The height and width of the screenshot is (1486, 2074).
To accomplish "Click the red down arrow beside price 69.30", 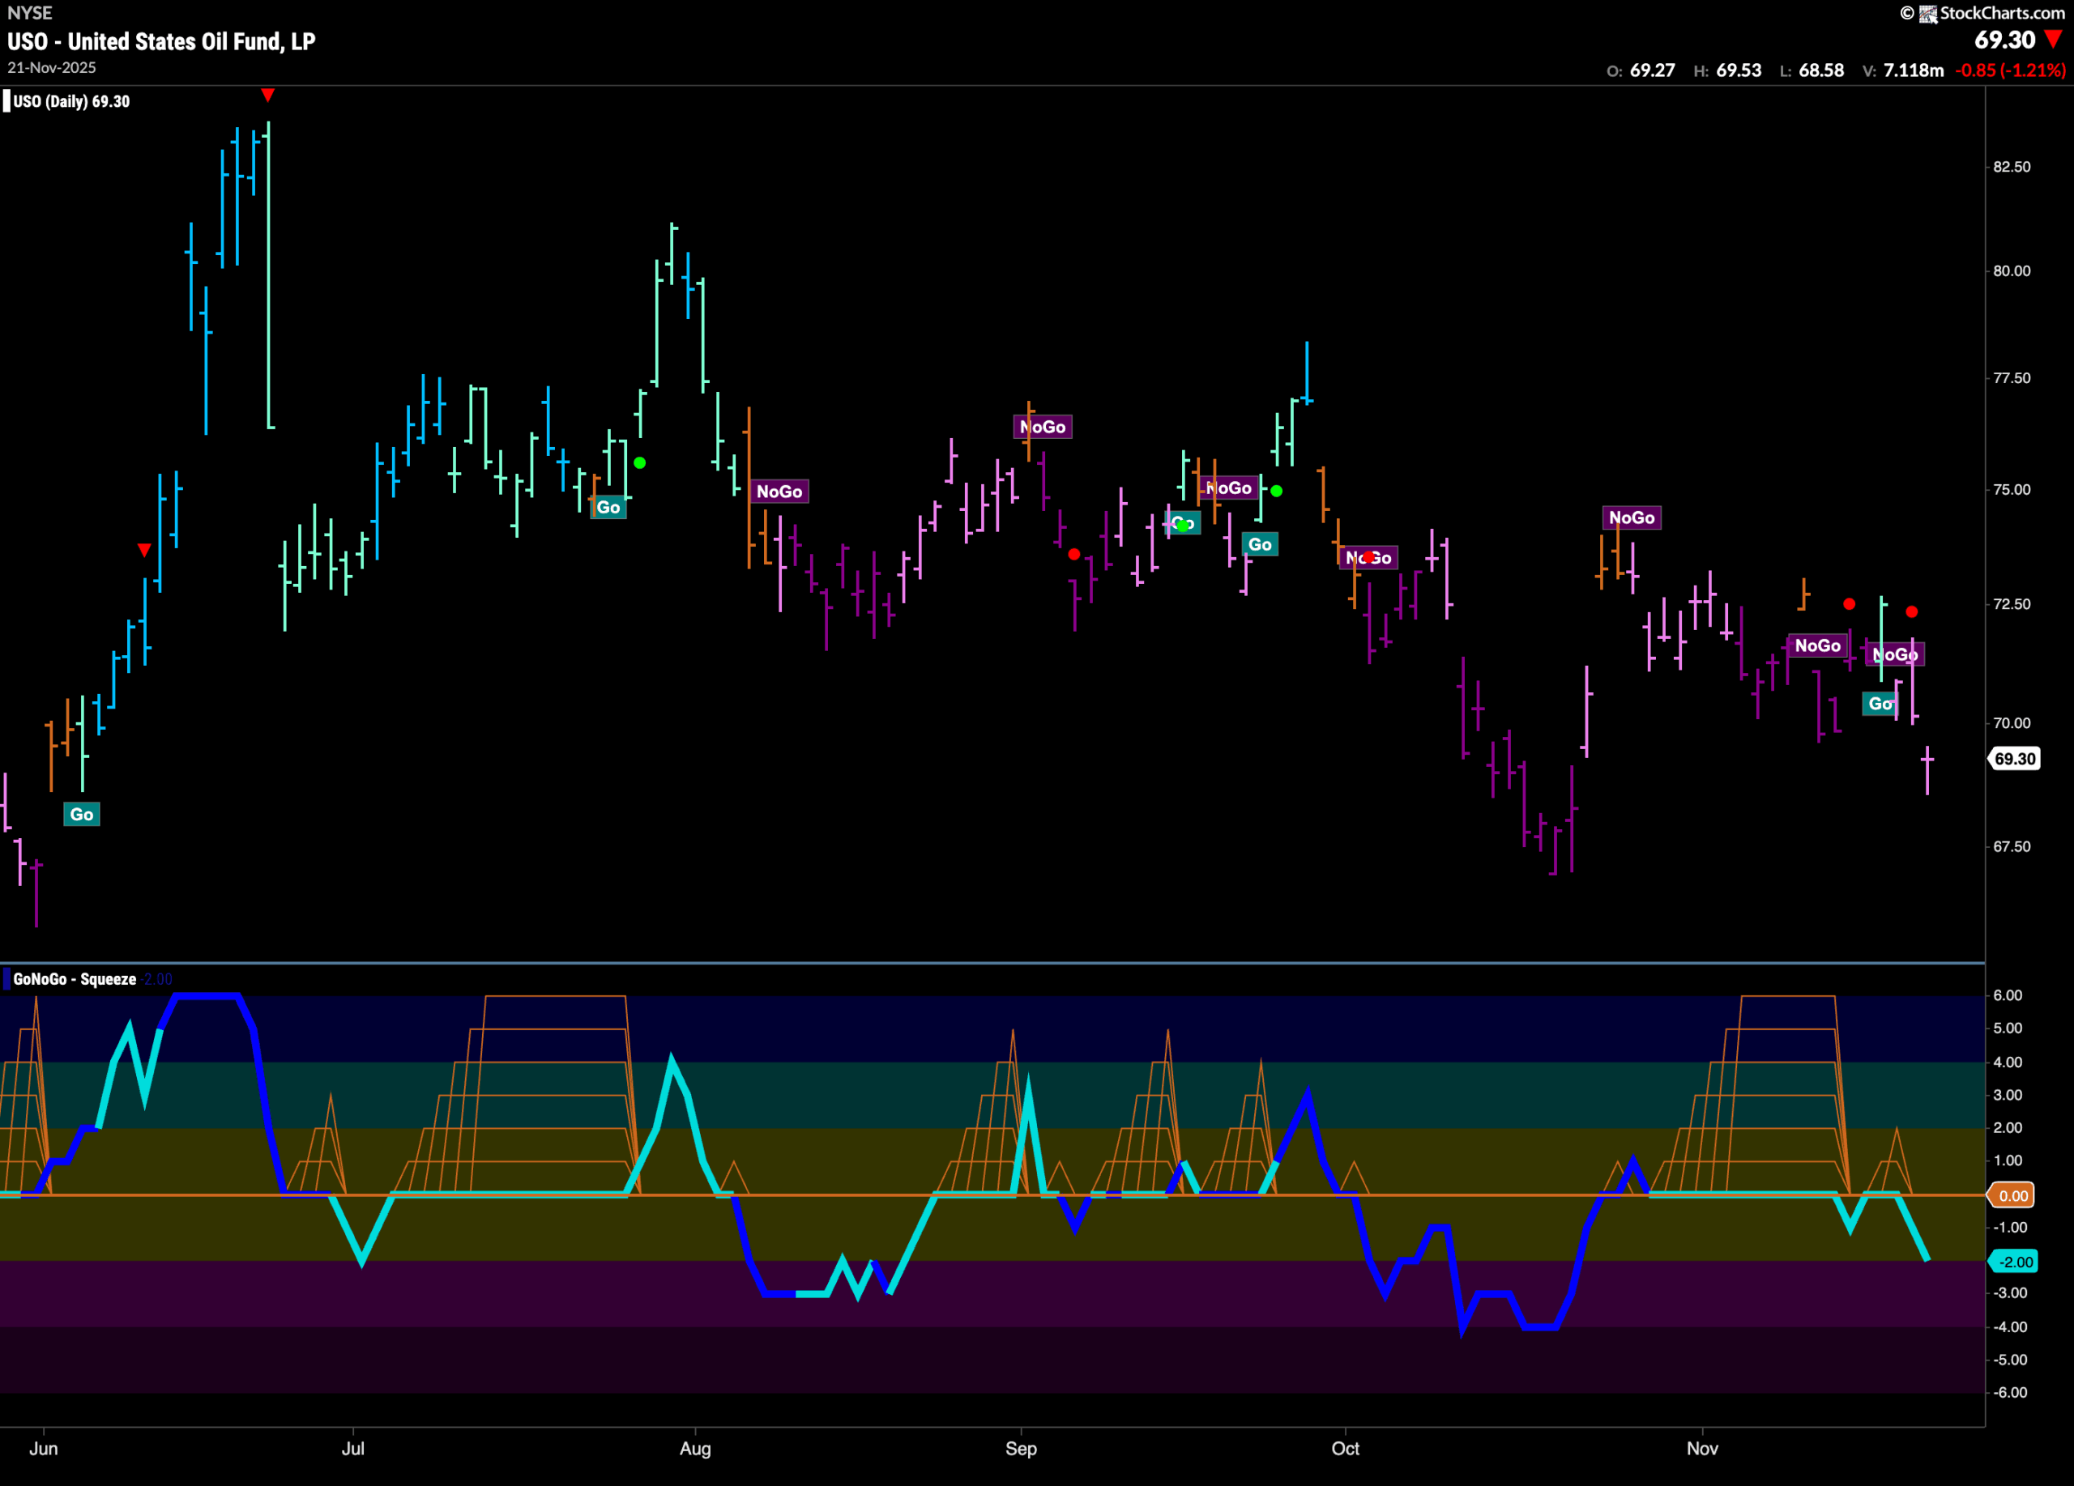I will (x=2053, y=40).
